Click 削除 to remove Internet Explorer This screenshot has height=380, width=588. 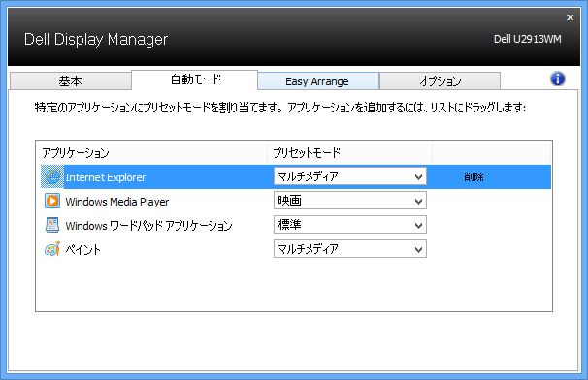click(474, 176)
